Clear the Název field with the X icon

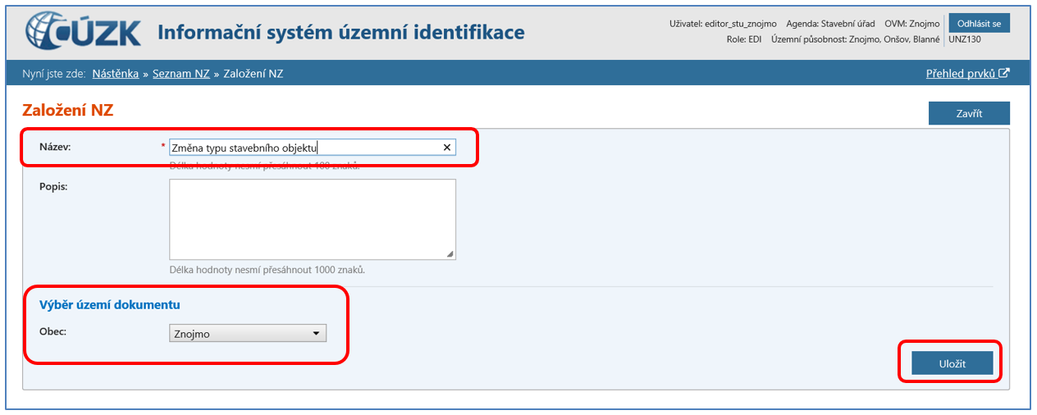(x=447, y=148)
